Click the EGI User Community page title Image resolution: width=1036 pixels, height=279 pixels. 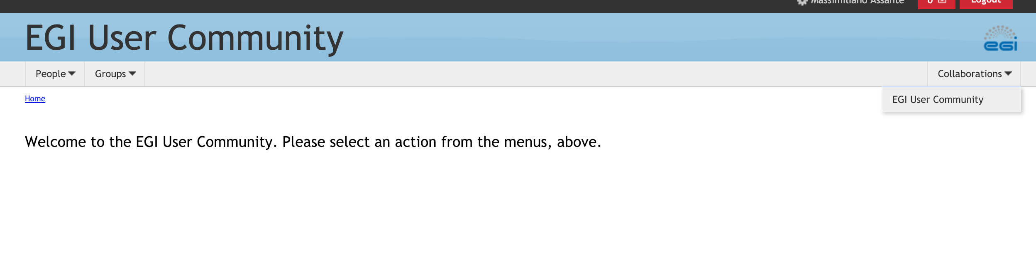coord(184,38)
